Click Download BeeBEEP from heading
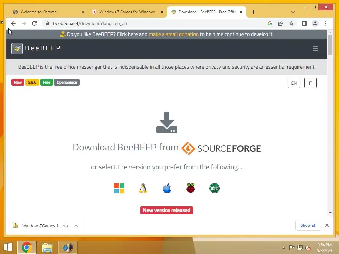Image resolution: width=339 pixels, height=254 pixels. (x=125, y=147)
